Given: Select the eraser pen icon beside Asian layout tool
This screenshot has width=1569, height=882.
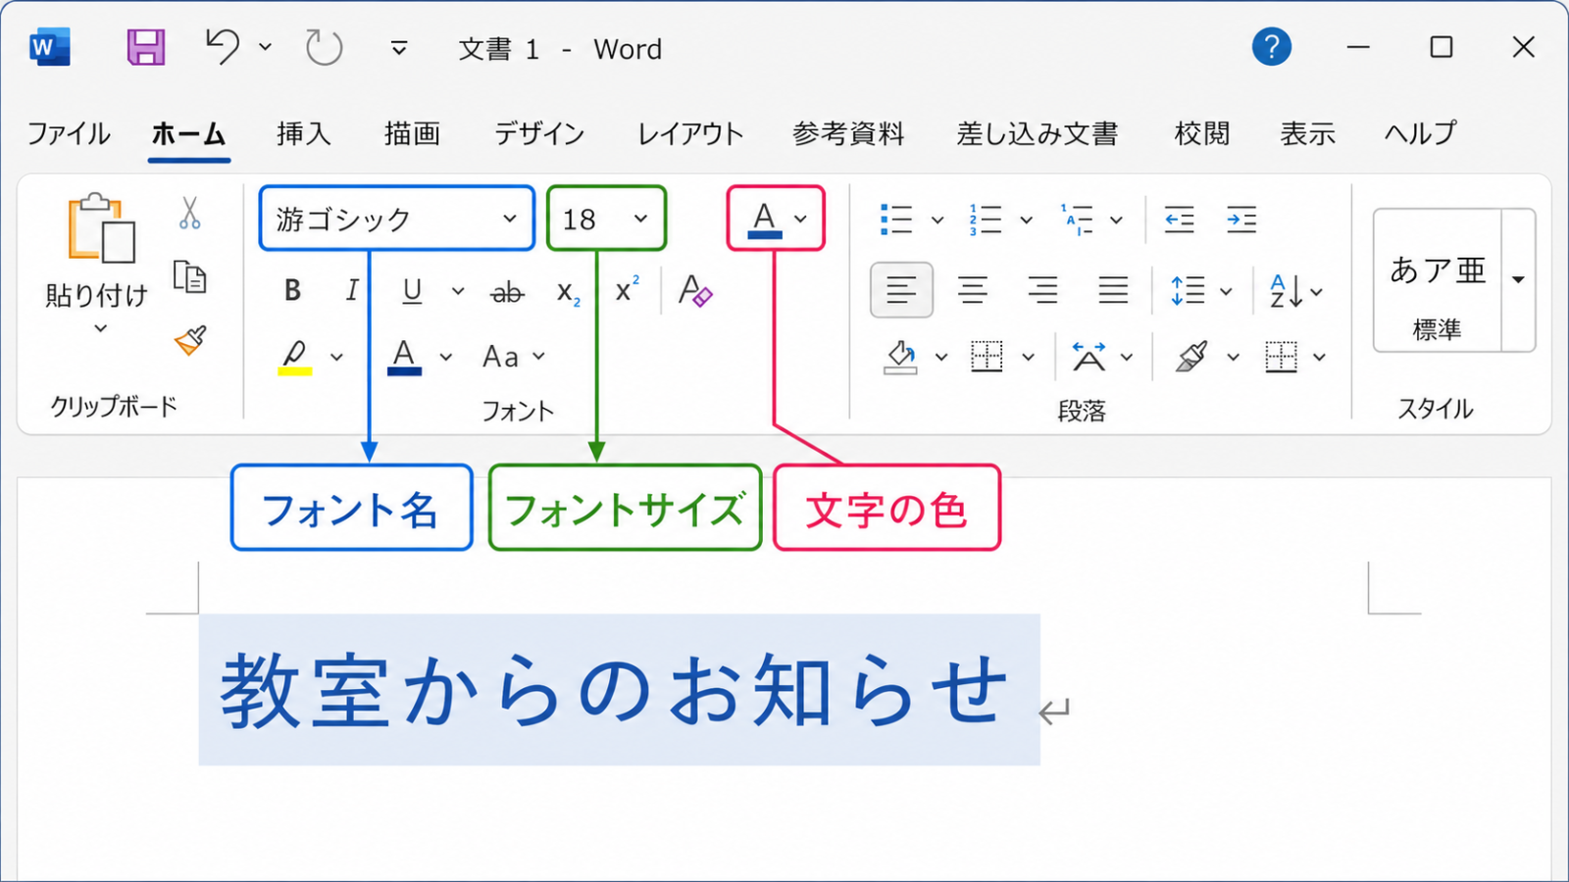Looking at the screenshot, I should (x=1191, y=357).
